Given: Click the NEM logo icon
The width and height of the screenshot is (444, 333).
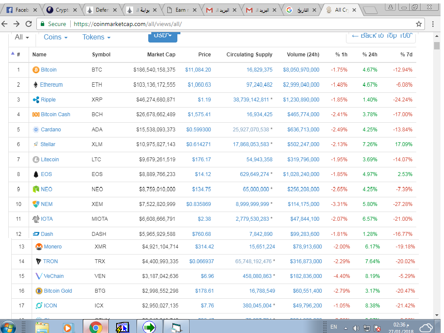Looking at the screenshot, I should point(36,204).
